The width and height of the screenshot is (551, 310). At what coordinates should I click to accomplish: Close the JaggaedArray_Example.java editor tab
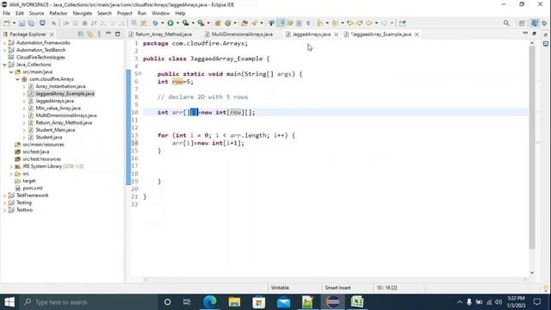click(417, 34)
